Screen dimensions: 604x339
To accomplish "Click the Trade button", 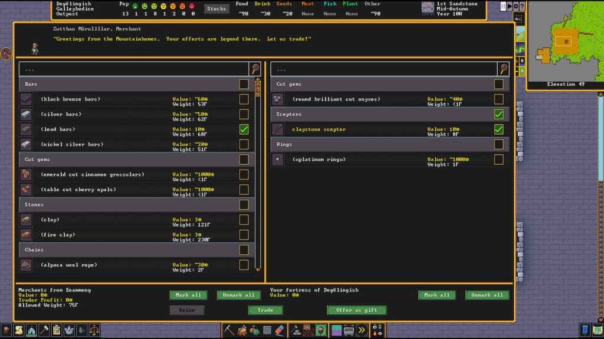I will coord(265,310).
